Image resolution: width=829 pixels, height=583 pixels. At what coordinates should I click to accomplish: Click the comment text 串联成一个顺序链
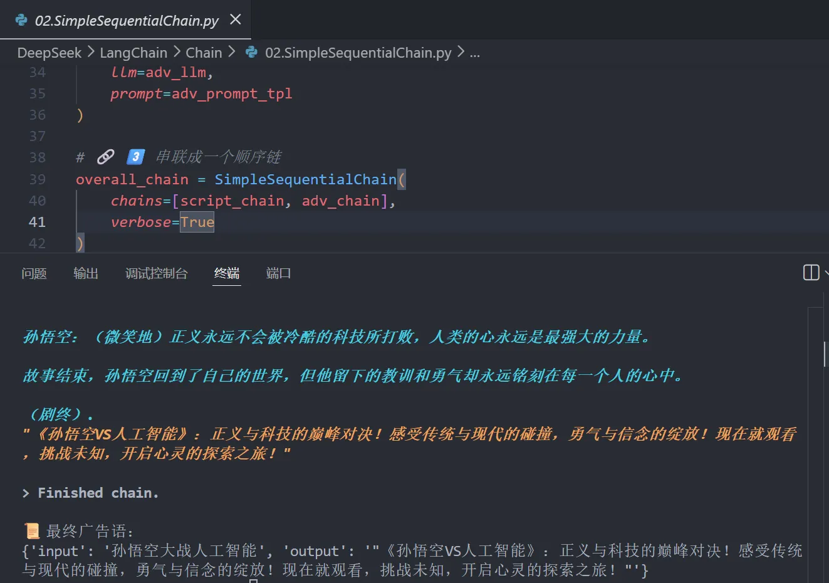point(219,157)
